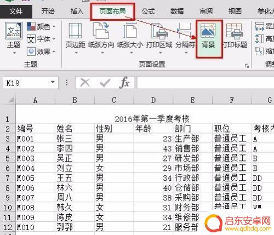Click the scale-to-fit height icon

click(x=260, y=39)
